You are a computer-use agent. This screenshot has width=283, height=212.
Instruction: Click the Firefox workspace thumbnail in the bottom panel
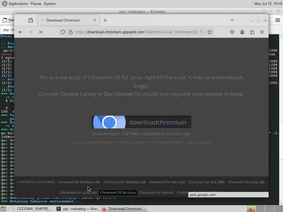point(251,209)
